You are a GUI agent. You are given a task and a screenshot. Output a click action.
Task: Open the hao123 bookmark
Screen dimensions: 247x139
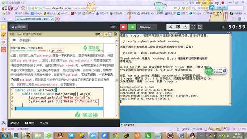[x=63, y=13]
